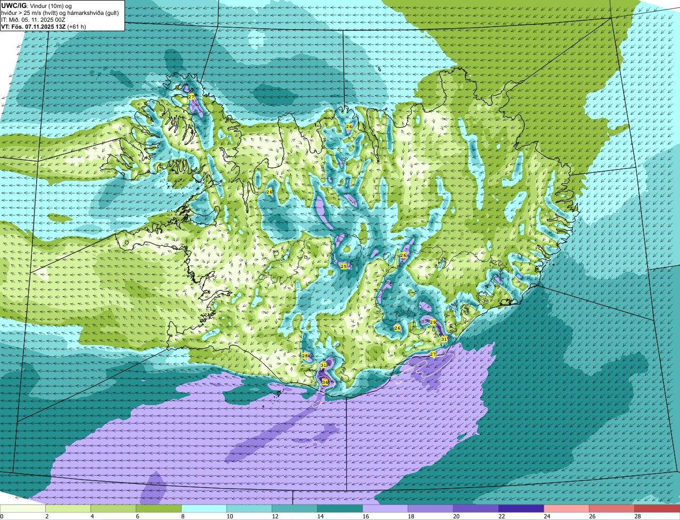The image size is (680, 520).
Task: Select the 10–12 m/s turquoise legend swatch
Action: (249, 508)
